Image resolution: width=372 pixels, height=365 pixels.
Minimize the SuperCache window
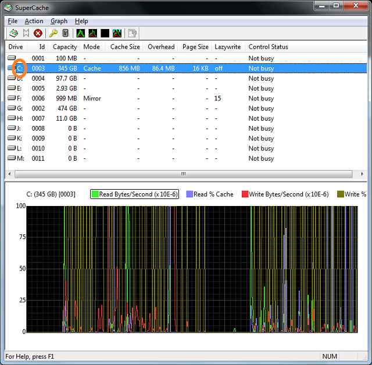[321, 5]
